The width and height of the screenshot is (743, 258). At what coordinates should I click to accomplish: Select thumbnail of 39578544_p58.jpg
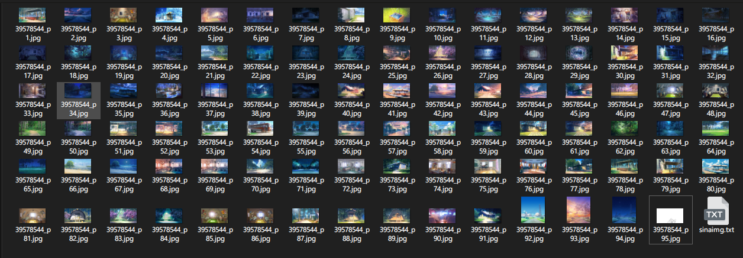click(443, 129)
